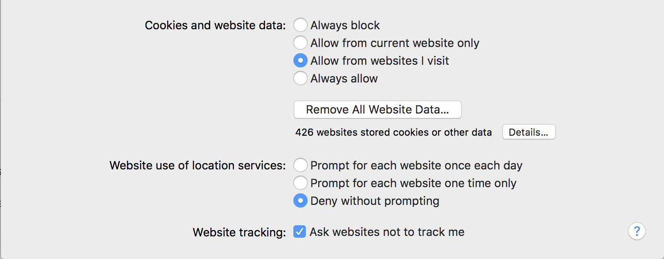Click the "Cookies and website data:" heading label
Viewport: 664px width, 259px height.
pos(215,25)
